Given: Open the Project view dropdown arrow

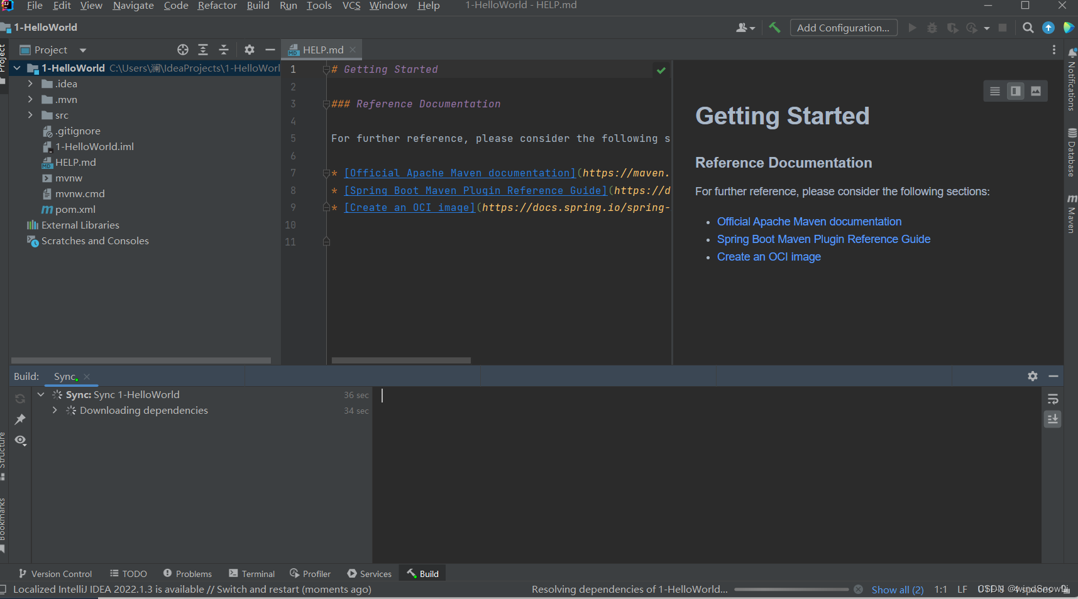Looking at the screenshot, I should pos(83,50).
